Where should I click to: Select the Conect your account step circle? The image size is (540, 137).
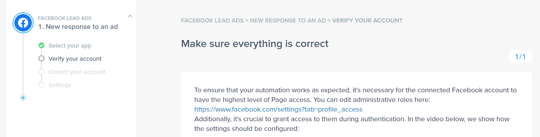tap(42, 72)
